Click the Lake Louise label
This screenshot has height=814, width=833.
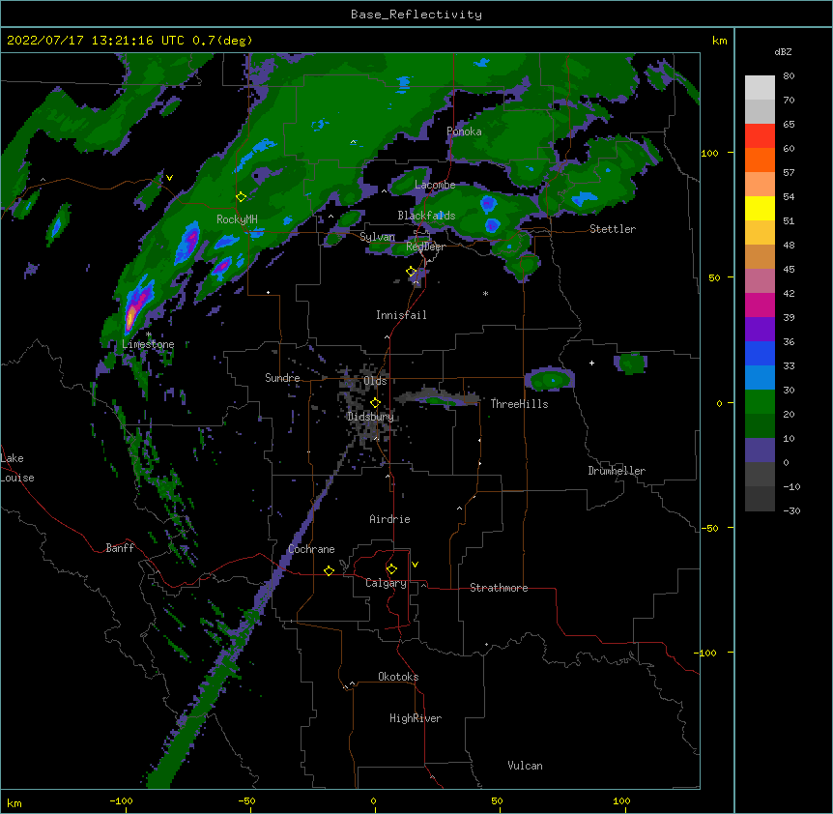(x=17, y=468)
